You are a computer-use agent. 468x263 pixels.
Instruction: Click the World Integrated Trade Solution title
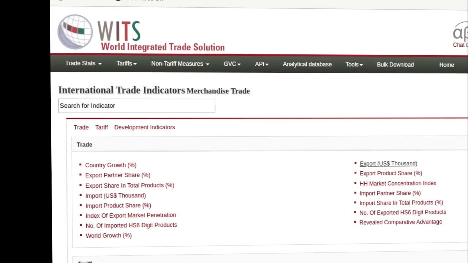163,47
